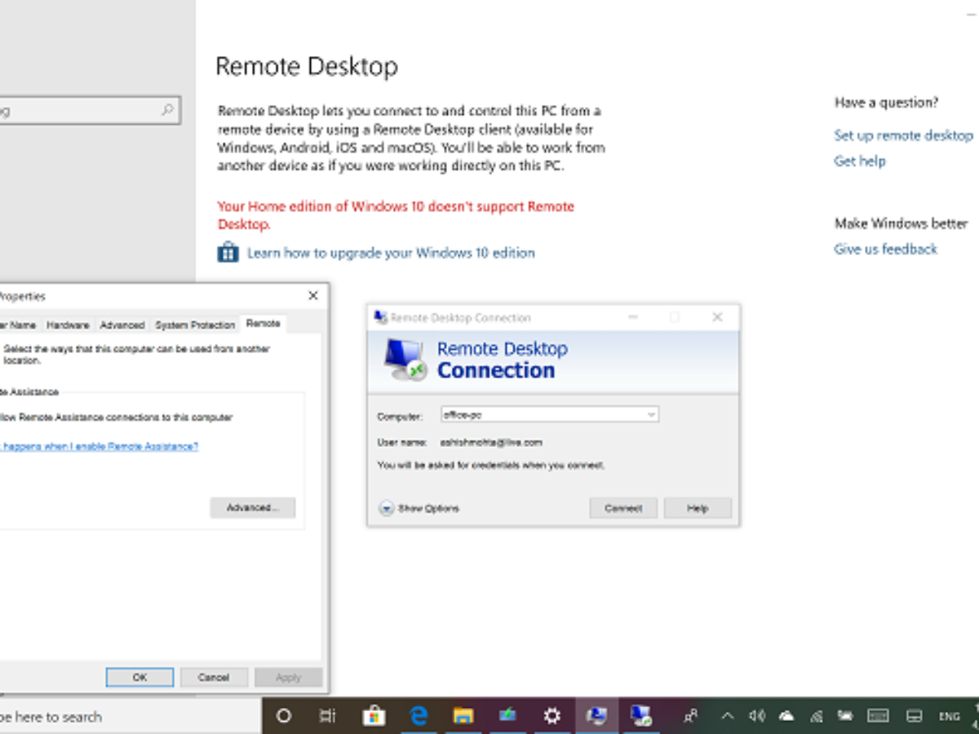This screenshot has width=979, height=734.
Task: Open Task View from the taskbar
Action: 327,716
